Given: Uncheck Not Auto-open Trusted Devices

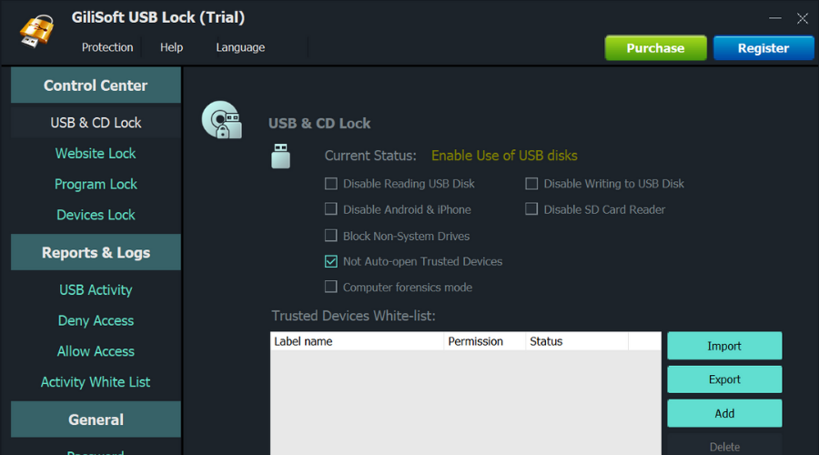Looking at the screenshot, I should pyautogui.click(x=331, y=261).
